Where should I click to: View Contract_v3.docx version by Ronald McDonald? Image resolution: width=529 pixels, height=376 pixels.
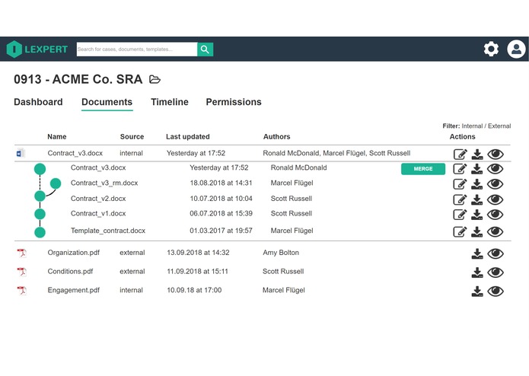(496, 169)
